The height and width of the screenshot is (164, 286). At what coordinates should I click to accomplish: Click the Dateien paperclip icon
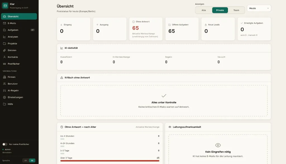point(4,50)
